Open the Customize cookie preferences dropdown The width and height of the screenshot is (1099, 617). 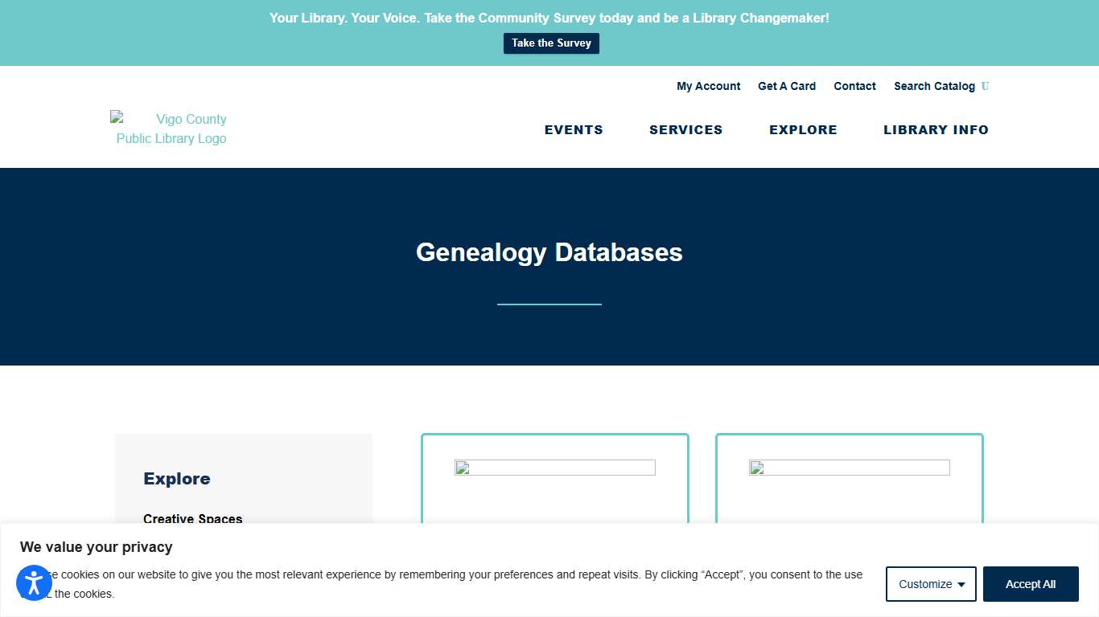(930, 584)
